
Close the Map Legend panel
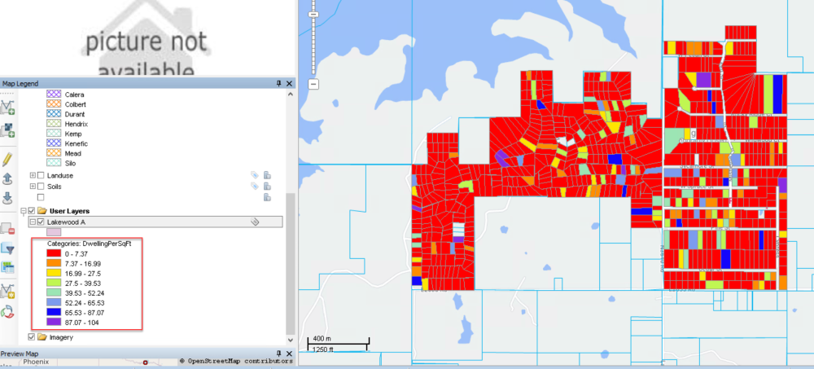(289, 84)
